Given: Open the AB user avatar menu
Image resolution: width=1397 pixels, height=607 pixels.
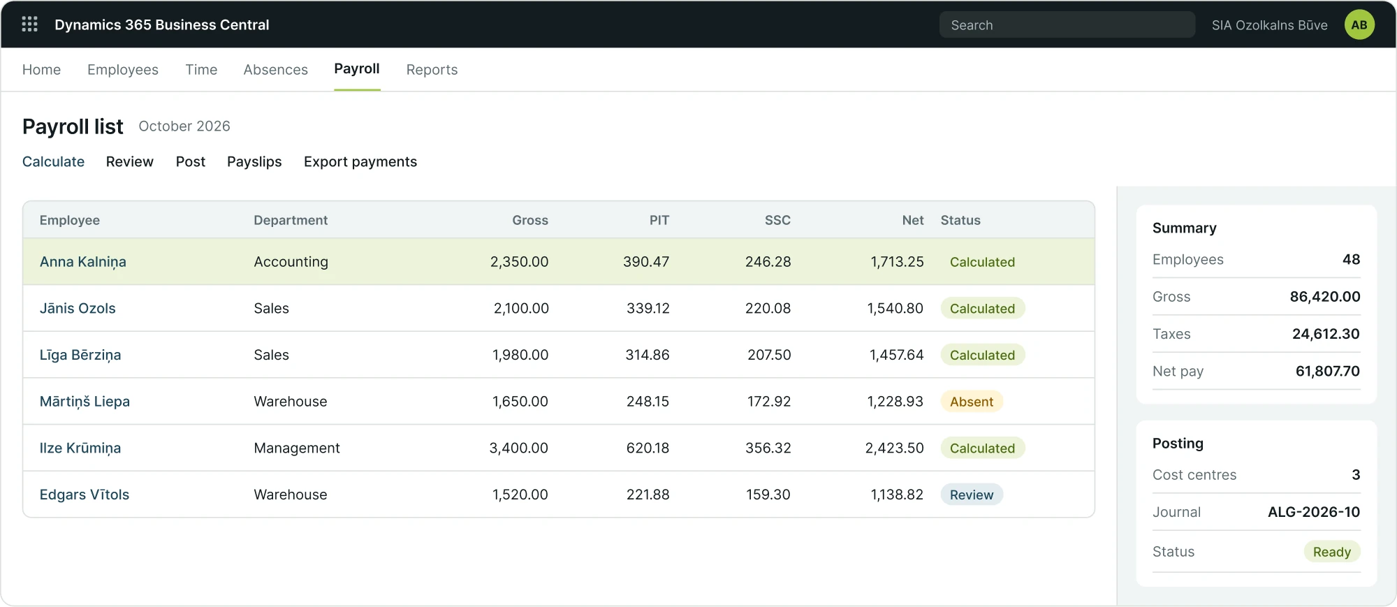Looking at the screenshot, I should click(1359, 24).
